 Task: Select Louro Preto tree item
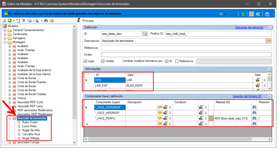click(29, 126)
